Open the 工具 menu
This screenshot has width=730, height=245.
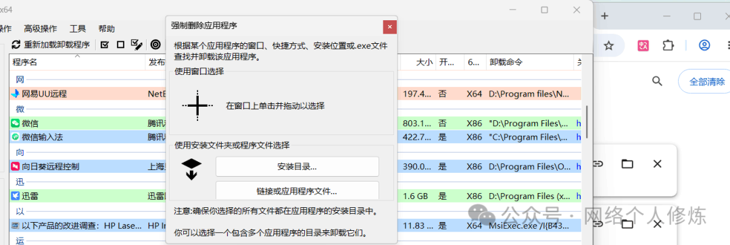(x=78, y=29)
